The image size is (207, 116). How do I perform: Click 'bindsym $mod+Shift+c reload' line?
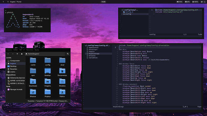136,58
